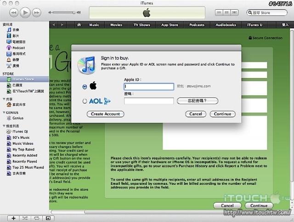This screenshot has height=222, width=294.
Task: Collapse the GENIUS section triangle
Action: point(4,113)
